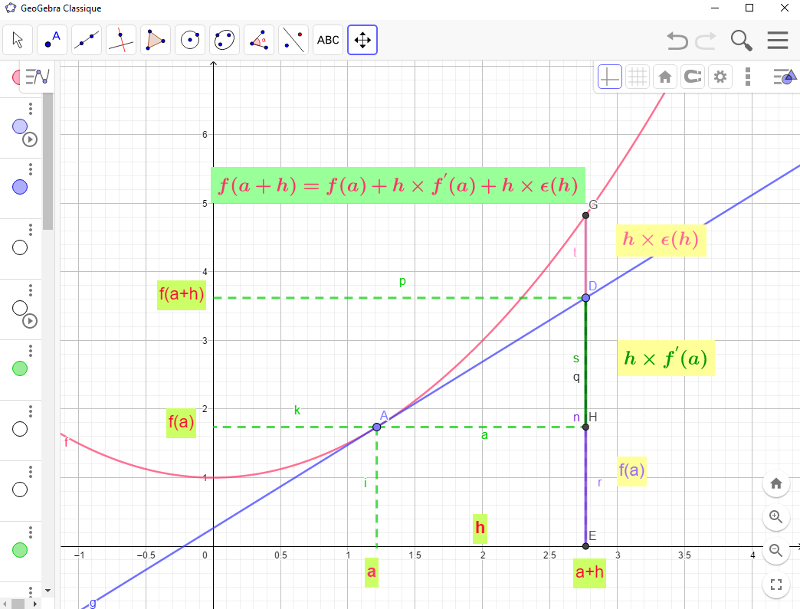Click point D on the tangent line
Image resolution: width=800 pixels, height=609 pixels.
coord(585,298)
